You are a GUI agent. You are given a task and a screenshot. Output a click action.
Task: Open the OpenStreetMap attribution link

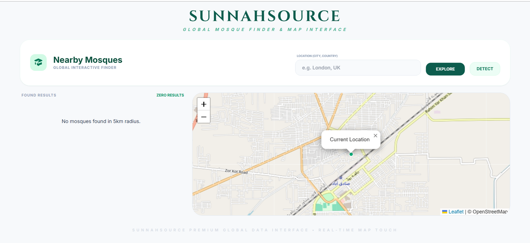tap(490, 212)
